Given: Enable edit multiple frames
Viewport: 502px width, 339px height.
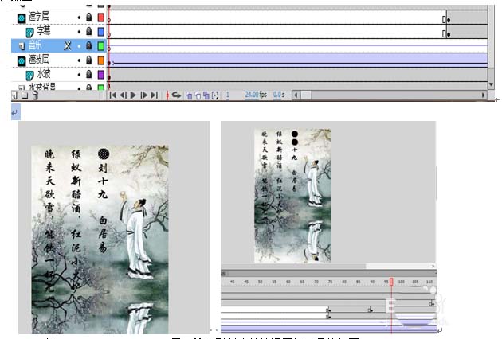Looking at the screenshot, I should (206, 95).
